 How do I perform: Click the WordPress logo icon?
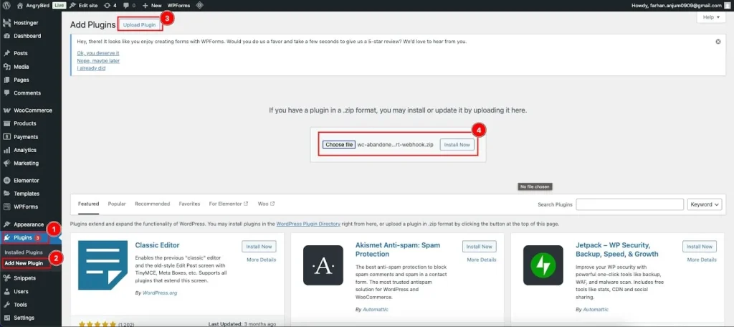click(6, 5)
